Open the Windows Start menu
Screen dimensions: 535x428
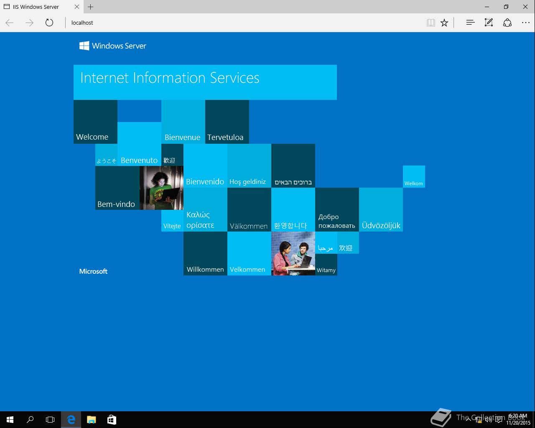[10, 420]
